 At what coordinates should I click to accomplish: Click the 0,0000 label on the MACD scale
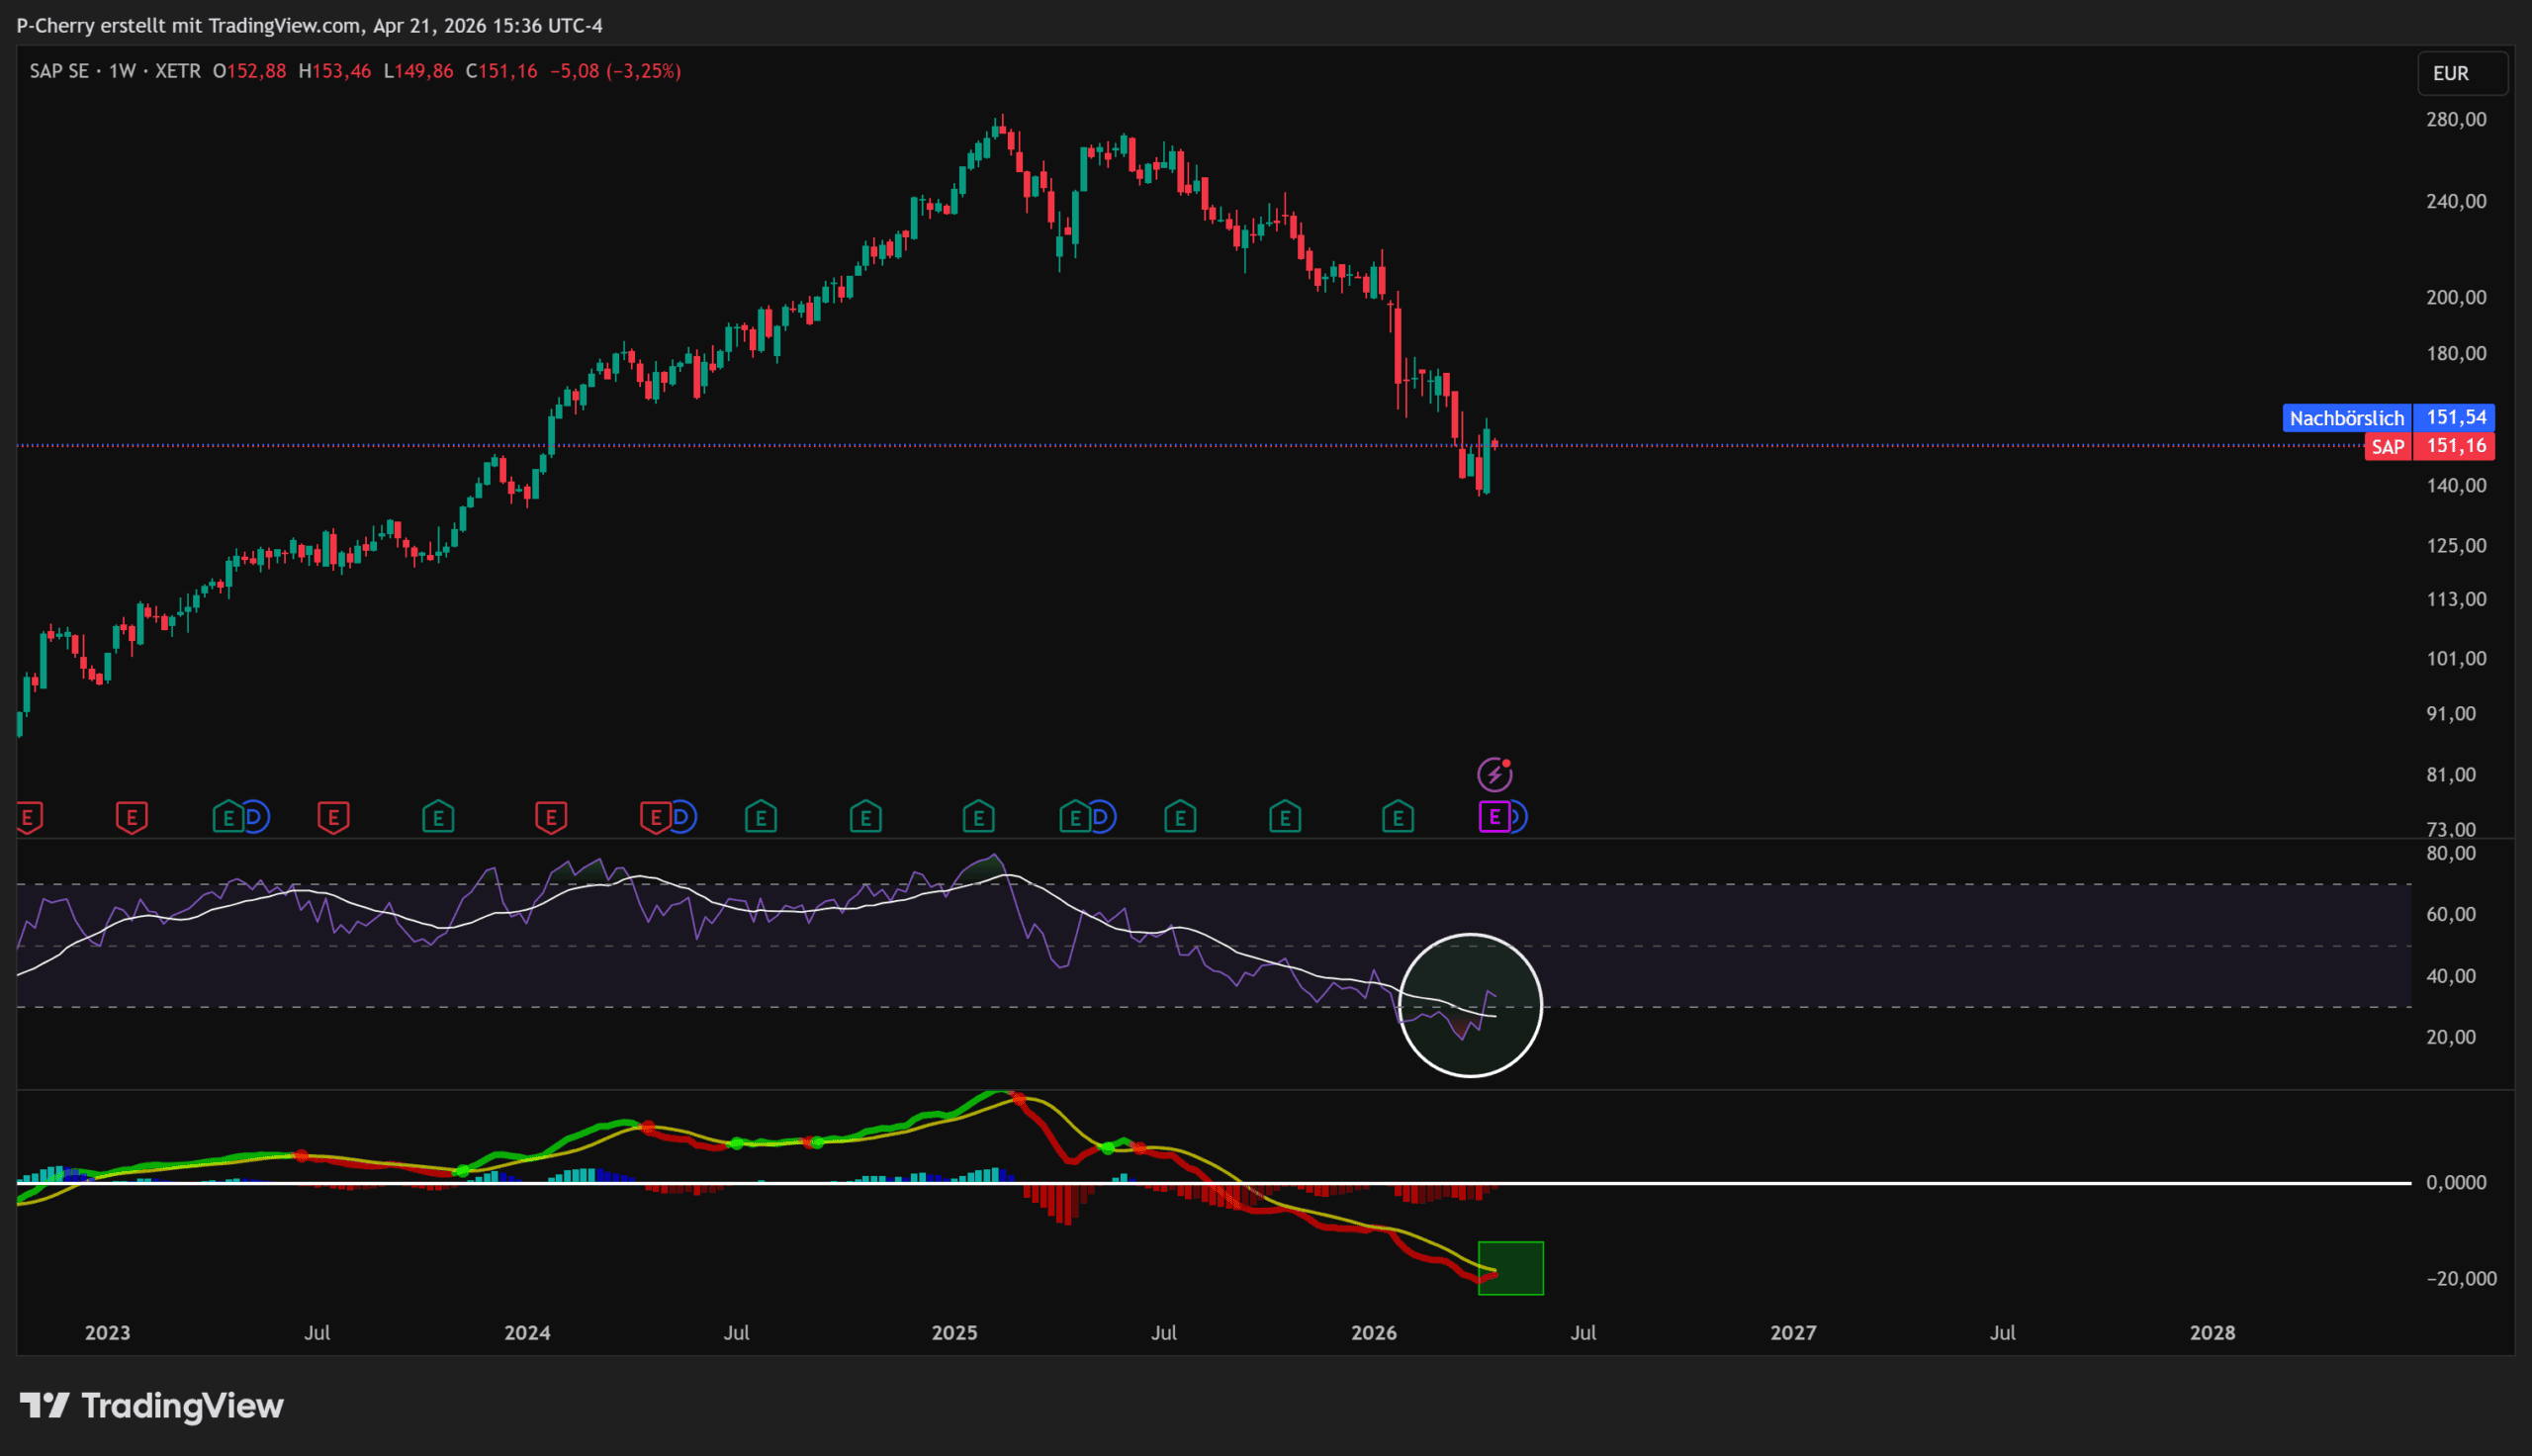[2455, 1182]
